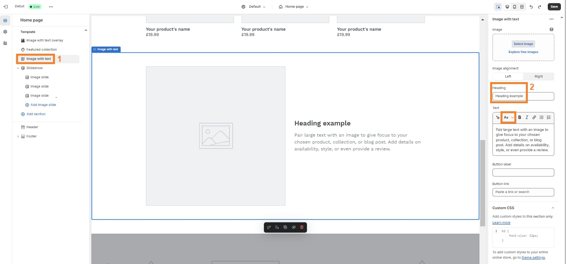This screenshot has width=567, height=264.
Task: Open App embeds panel in left sidebar
Action: 5,43
